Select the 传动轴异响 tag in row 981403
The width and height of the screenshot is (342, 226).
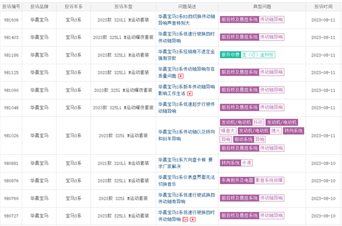click(271, 37)
